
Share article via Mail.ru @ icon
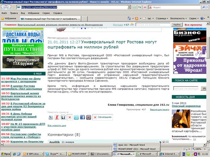[89, 117]
